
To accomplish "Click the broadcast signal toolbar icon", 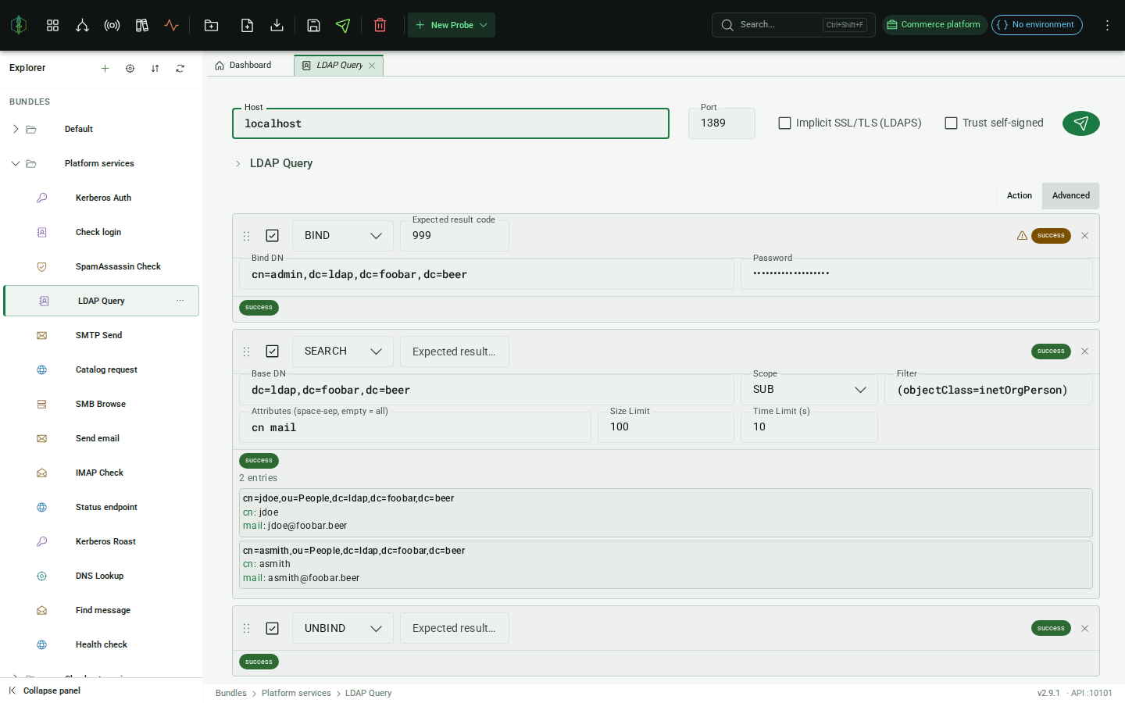I will click(x=112, y=25).
